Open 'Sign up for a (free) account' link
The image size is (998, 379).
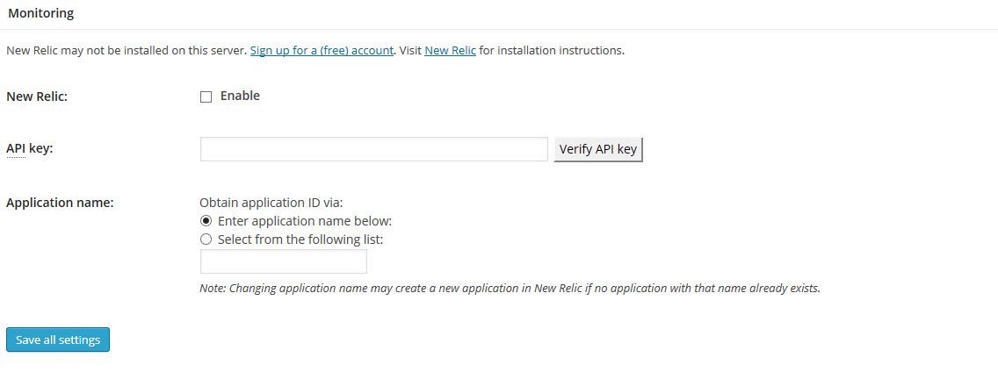[322, 50]
